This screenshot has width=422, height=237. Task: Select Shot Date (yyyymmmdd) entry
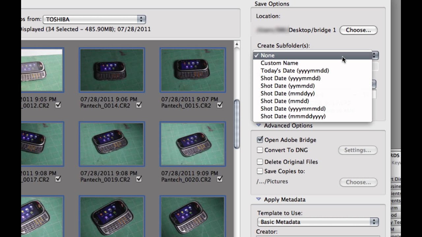click(x=312, y=108)
